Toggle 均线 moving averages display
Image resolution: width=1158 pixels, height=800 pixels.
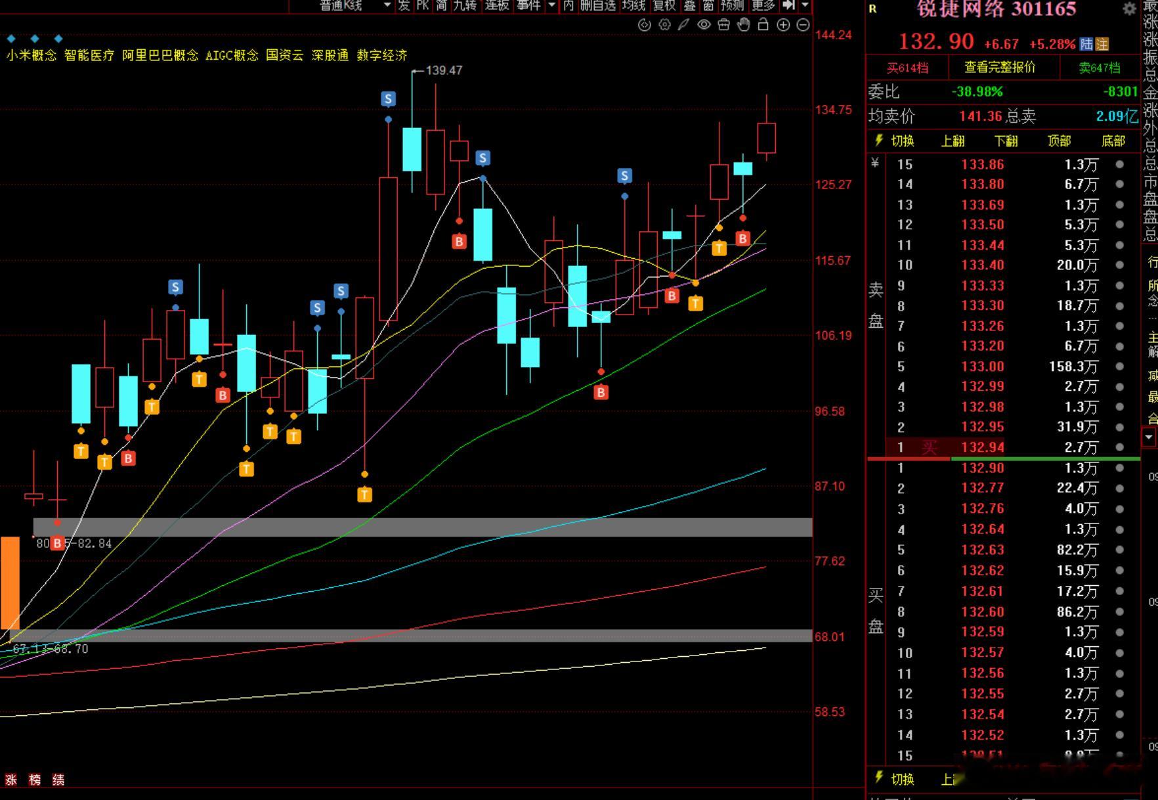[633, 5]
